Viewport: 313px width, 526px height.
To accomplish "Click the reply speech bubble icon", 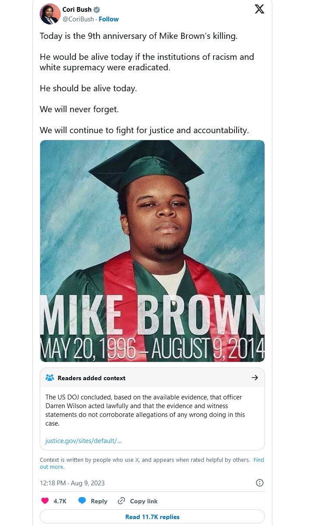I will 82,501.
